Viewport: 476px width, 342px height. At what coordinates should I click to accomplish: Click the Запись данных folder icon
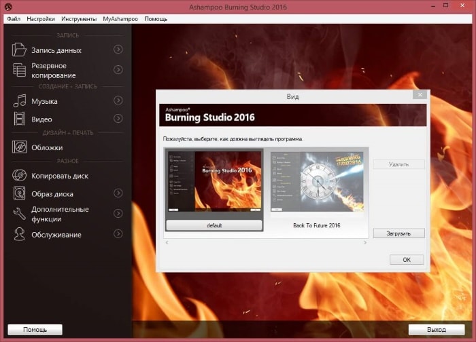(x=19, y=50)
